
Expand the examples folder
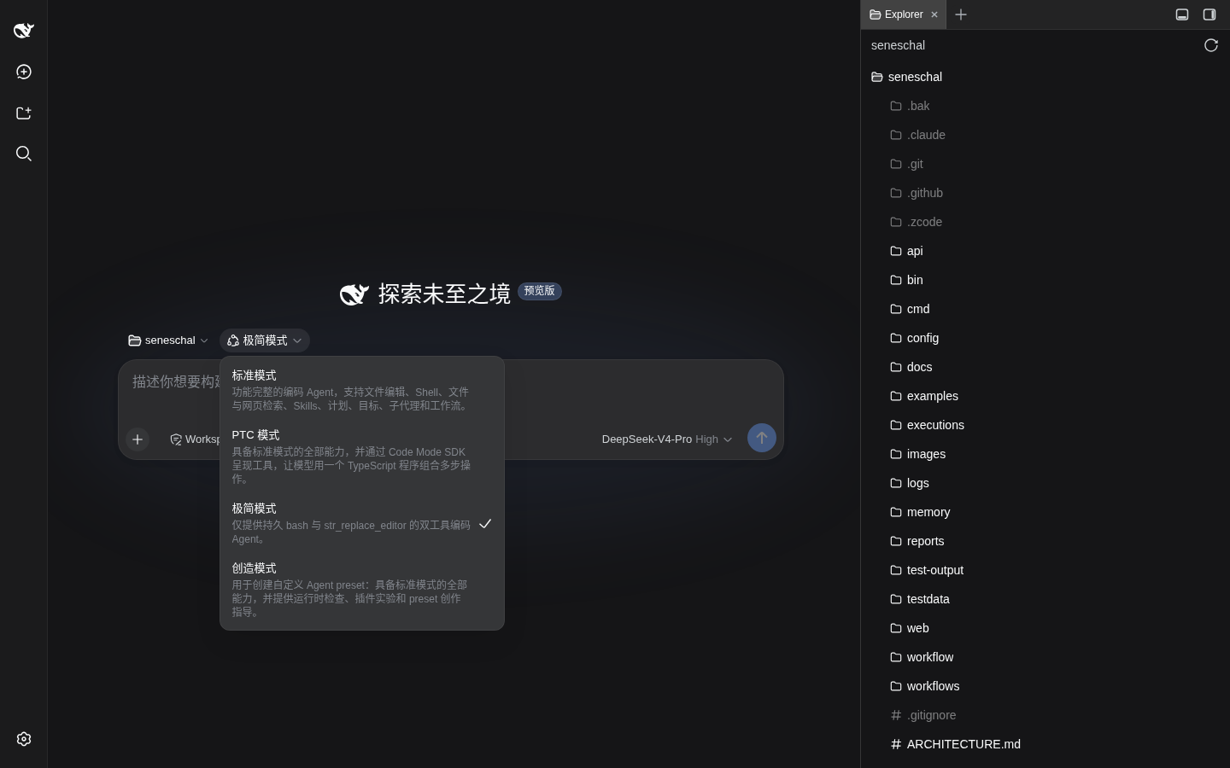(1045, 396)
